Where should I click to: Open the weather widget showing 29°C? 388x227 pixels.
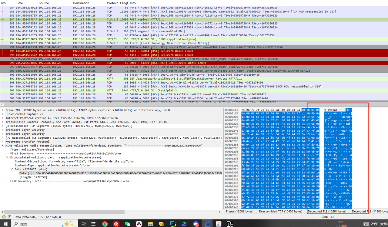point(375,224)
